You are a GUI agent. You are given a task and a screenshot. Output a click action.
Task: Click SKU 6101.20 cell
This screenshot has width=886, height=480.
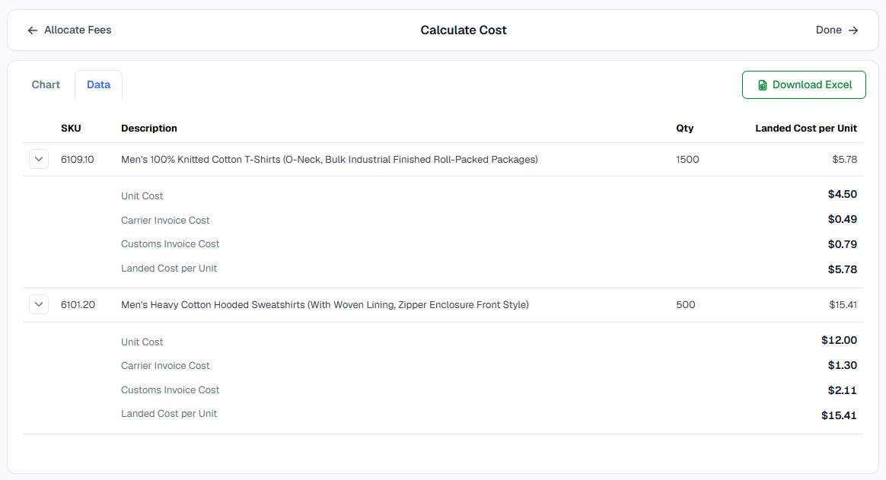78,305
